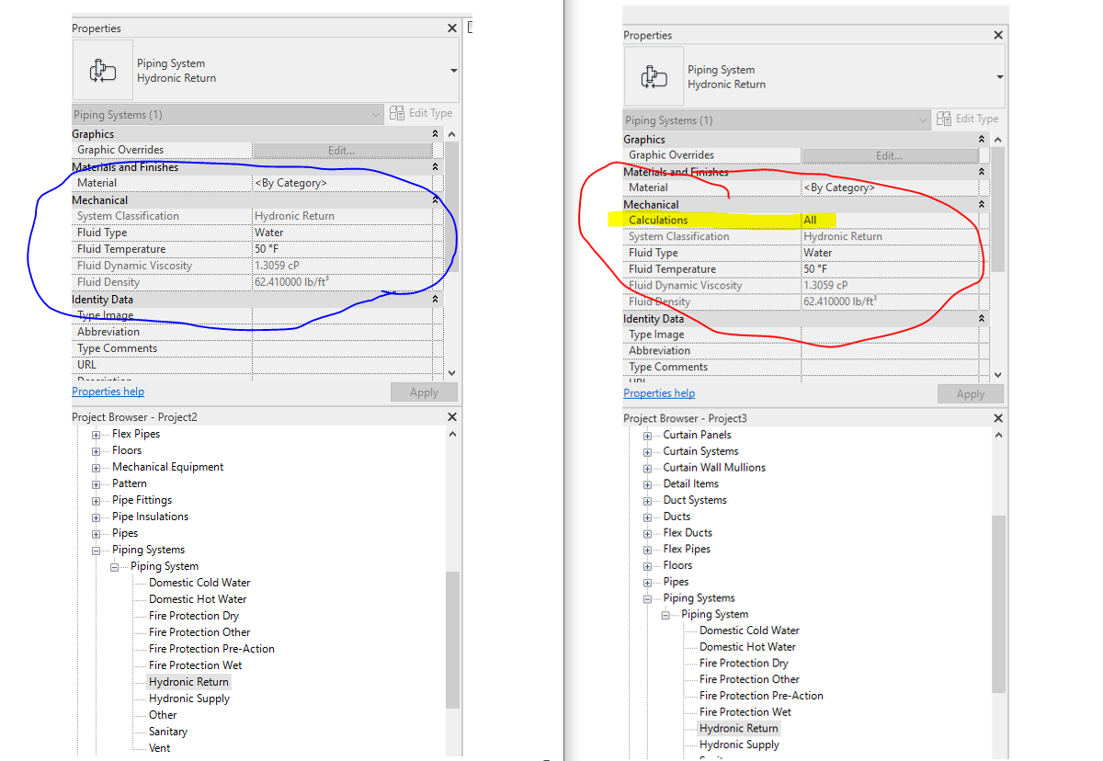The width and height of the screenshot is (1103, 761).
Task: Click Edit... next to Graphic Overrides in right panel
Action: tap(888, 154)
